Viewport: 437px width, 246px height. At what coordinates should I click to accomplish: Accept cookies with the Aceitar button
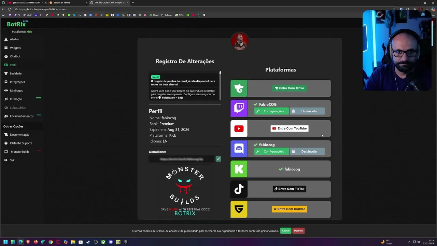(x=286, y=231)
